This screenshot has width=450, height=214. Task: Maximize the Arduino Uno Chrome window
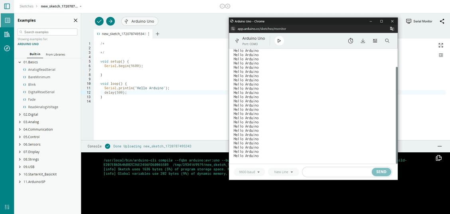pyautogui.click(x=381, y=21)
